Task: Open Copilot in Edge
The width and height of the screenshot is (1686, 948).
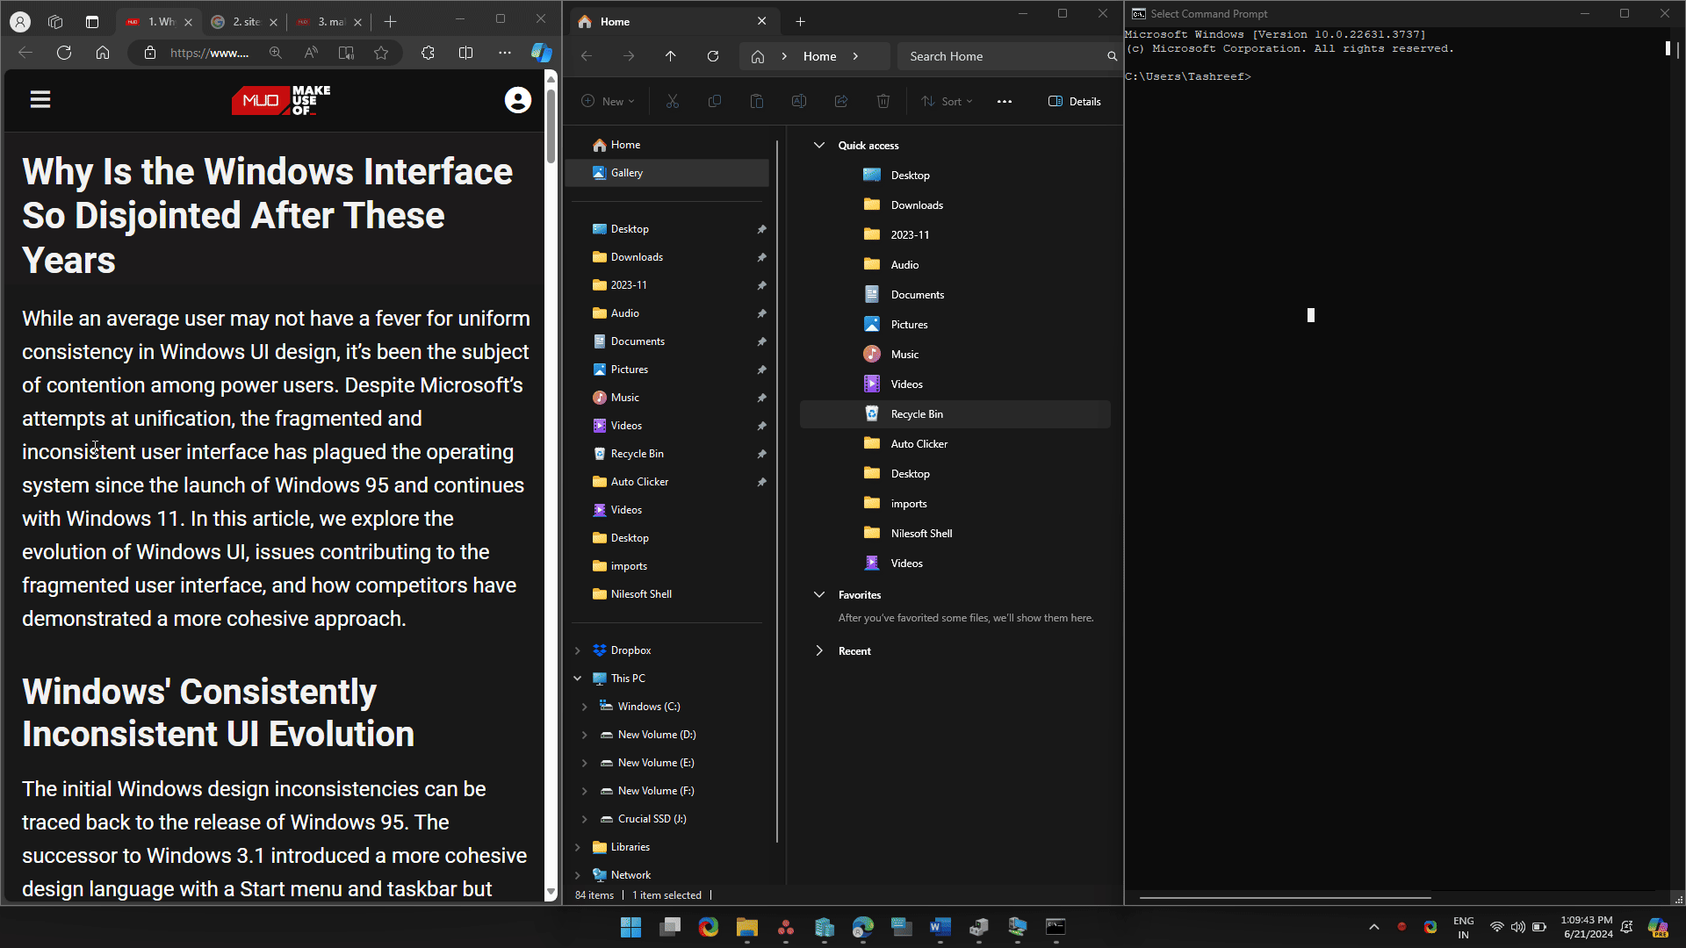Action: (x=542, y=53)
